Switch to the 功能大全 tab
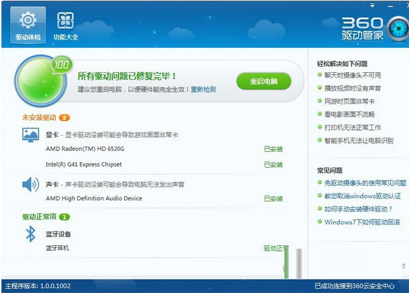409x293 pixels. point(65,26)
